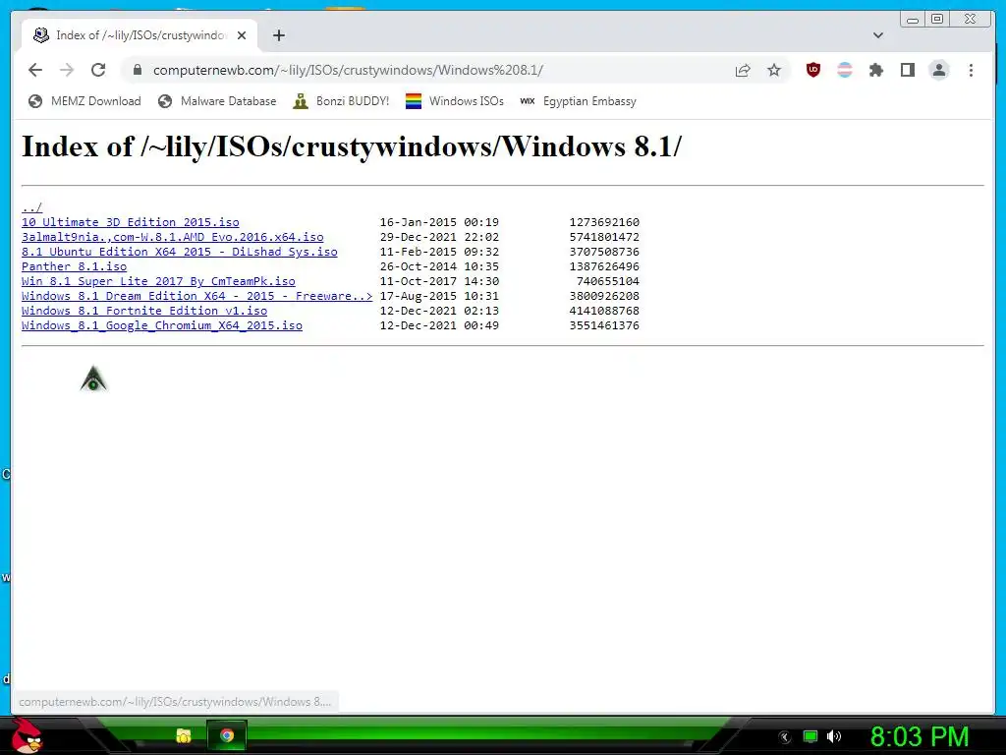This screenshot has height=755, width=1006.
Task: Download 3almalt9nia AMD Evo 2016 x64 iso
Action: pyautogui.click(x=173, y=237)
